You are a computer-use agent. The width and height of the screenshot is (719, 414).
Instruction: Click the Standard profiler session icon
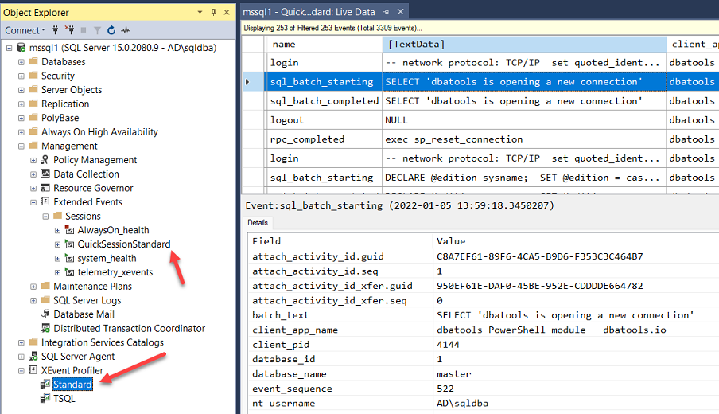click(x=45, y=385)
